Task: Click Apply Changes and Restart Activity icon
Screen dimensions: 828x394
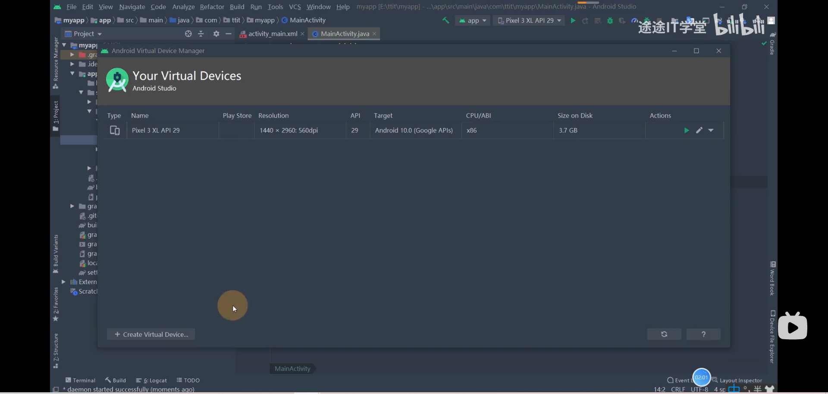Action: [585, 21]
